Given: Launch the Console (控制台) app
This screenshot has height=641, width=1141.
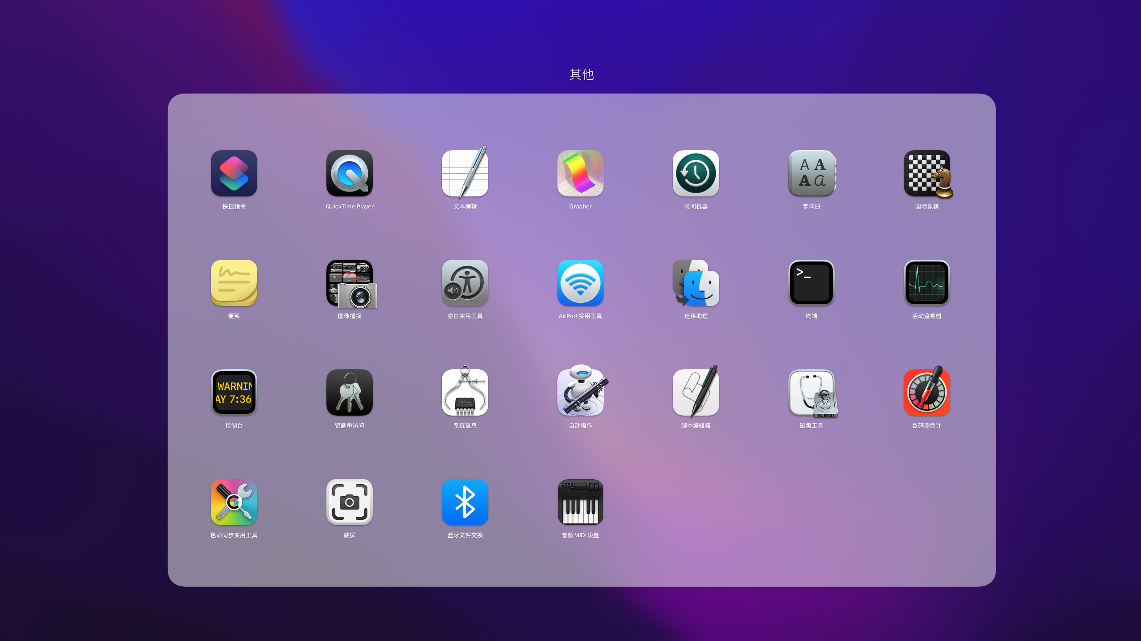Looking at the screenshot, I should 234,392.
